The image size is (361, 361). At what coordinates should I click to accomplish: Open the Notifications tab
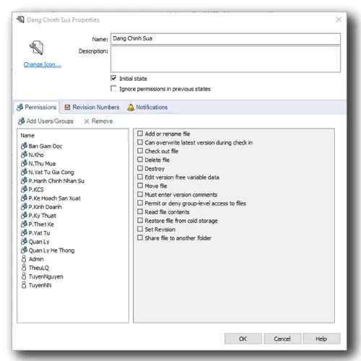(147, 108)
